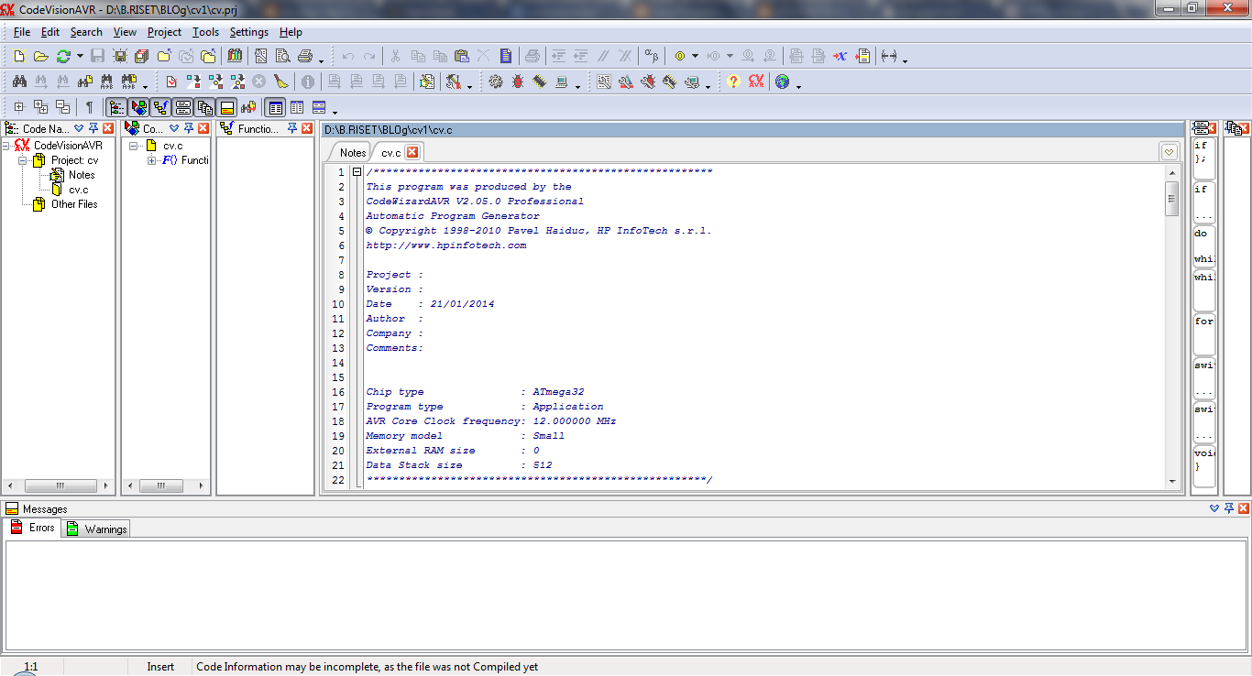1252x676 pixels.
Task: Toggle the Messages panel button
Action: point(227,106)
